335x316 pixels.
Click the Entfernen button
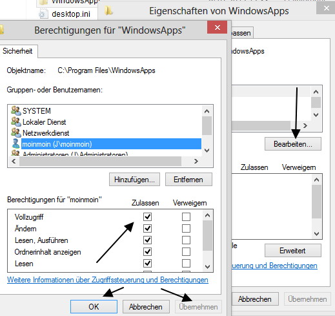(x=188, y=180)
